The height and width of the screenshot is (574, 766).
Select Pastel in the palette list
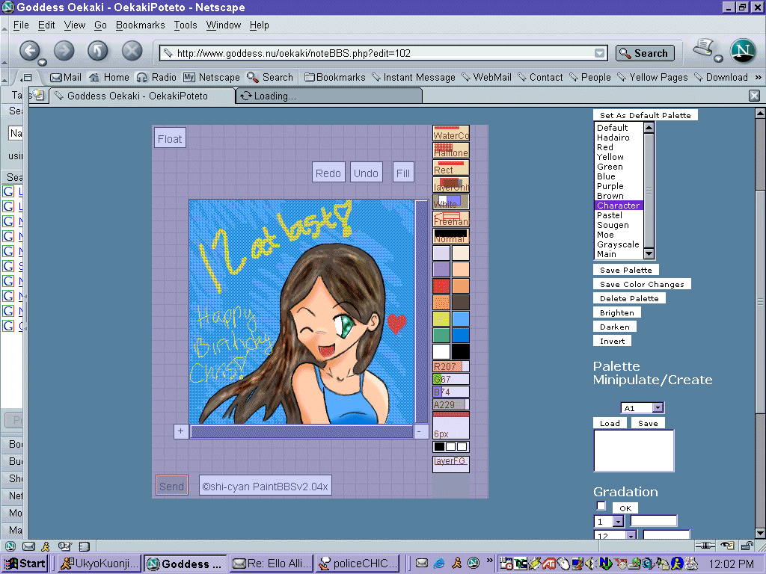tap(619, 215)
